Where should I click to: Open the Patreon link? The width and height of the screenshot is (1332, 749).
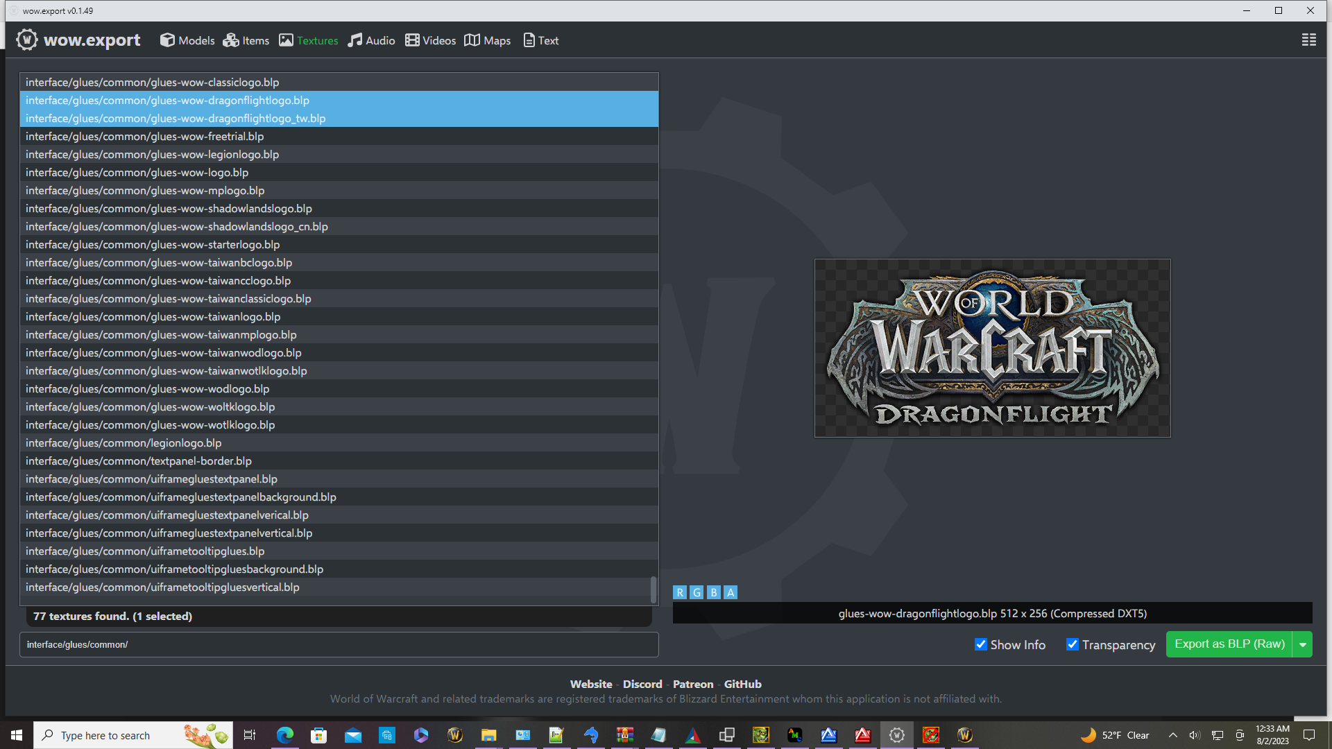(693, 684)
